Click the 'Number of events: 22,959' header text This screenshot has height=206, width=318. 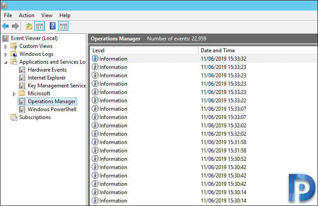tap(177, 38)
